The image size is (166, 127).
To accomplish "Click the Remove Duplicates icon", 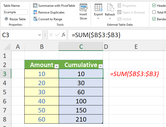I will coord(35,12).
